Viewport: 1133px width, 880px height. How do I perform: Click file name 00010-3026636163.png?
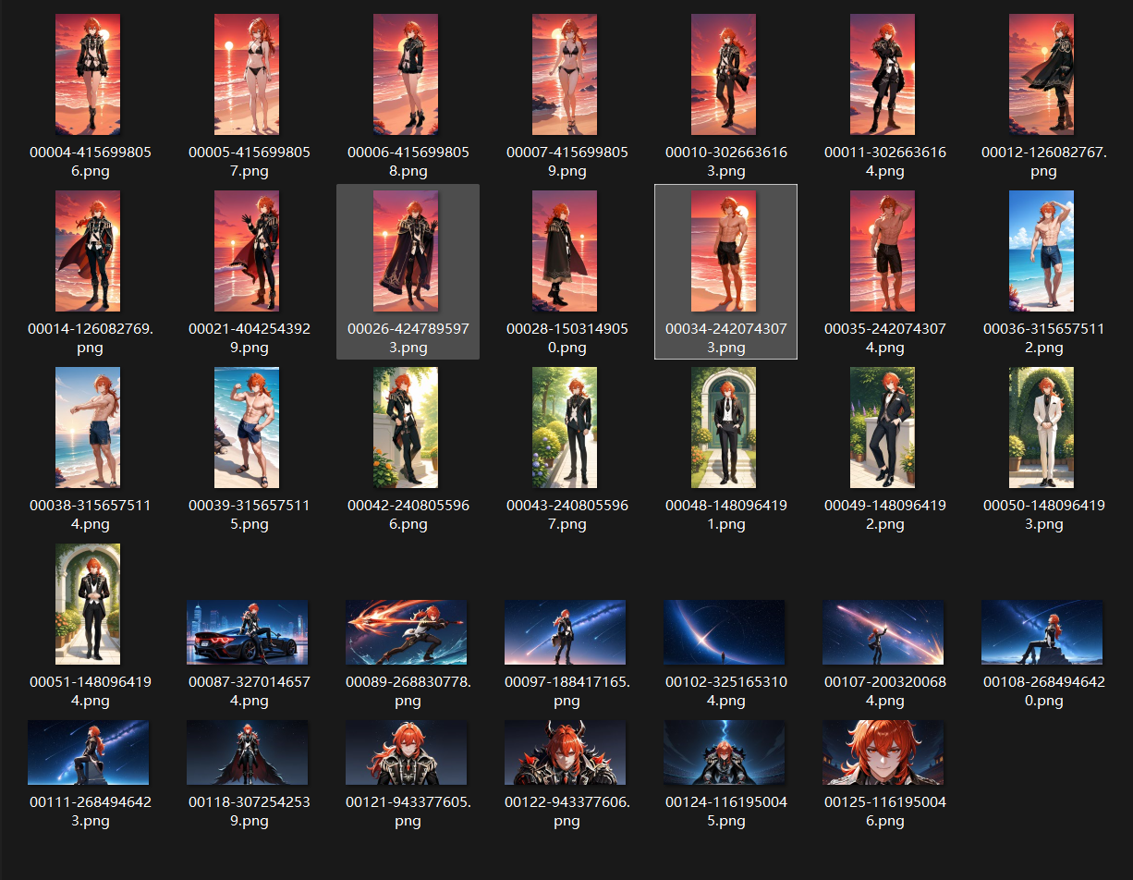725,162
